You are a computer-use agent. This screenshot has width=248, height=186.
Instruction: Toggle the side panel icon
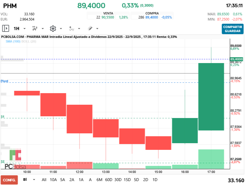[5, 29]
